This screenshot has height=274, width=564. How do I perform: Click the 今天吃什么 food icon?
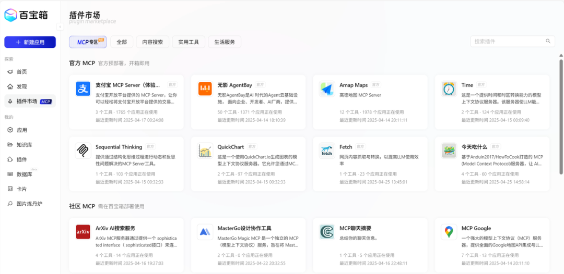(x=449, y=150)
